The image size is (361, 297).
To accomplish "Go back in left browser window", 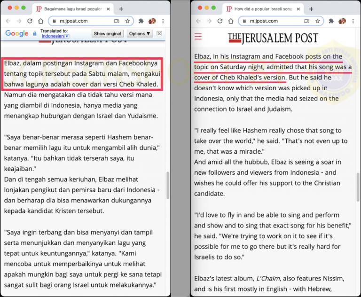I will point(8,21).
